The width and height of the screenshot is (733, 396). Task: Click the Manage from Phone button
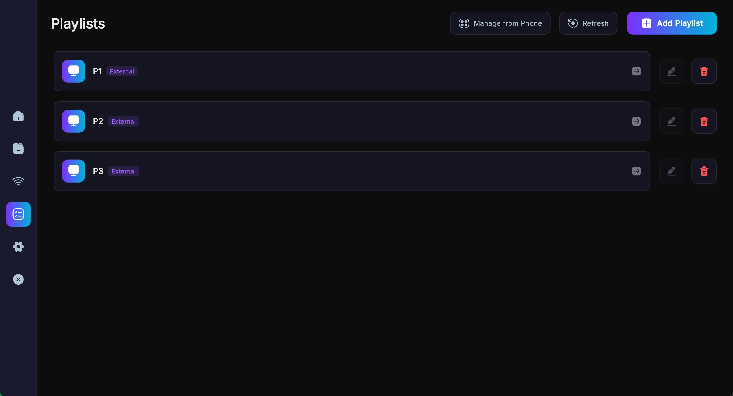[500, 23]
